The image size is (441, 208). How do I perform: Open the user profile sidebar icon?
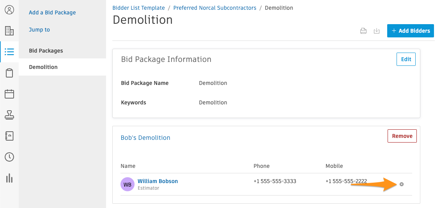click(x=9, y=10)
